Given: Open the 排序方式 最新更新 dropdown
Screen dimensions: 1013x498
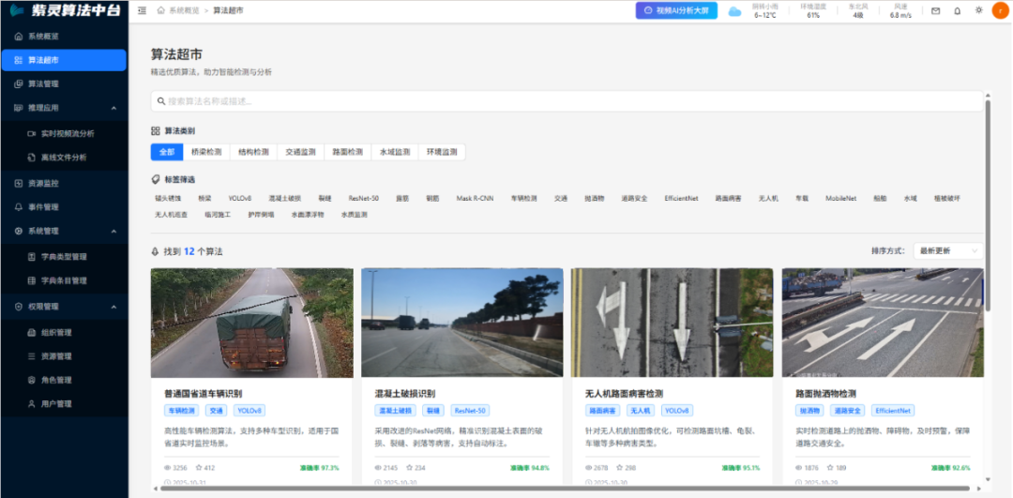Looking at the screenshot, I should [948, 251].
